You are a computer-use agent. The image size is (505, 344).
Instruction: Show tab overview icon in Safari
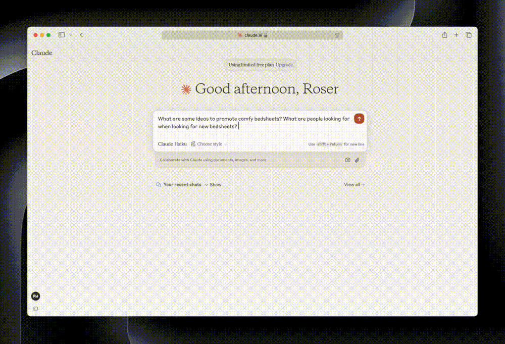pyautogui.click(x=469, y=35)
